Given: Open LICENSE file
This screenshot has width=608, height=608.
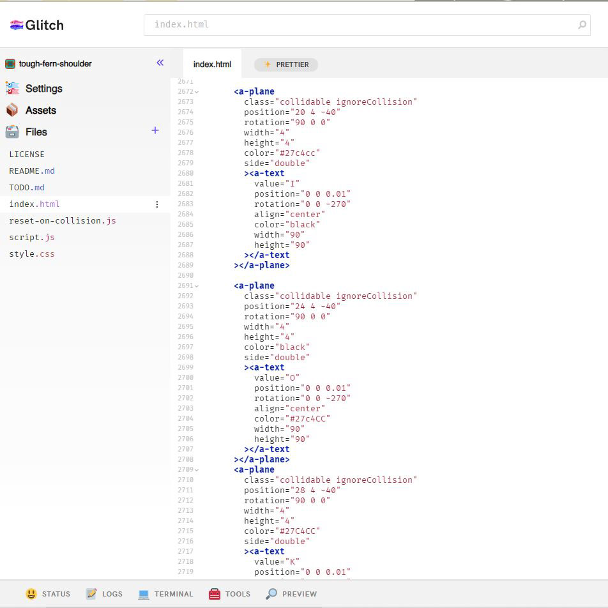Looking at the screenshot, I should (27, 155).
